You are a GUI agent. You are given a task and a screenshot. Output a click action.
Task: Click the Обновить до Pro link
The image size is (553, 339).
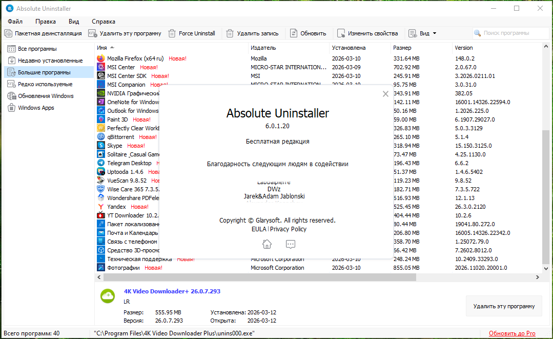pos(511,333)
